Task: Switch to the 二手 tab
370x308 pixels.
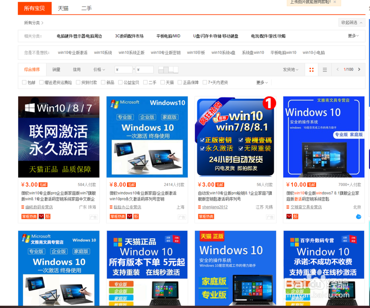Action: point(86,8)
